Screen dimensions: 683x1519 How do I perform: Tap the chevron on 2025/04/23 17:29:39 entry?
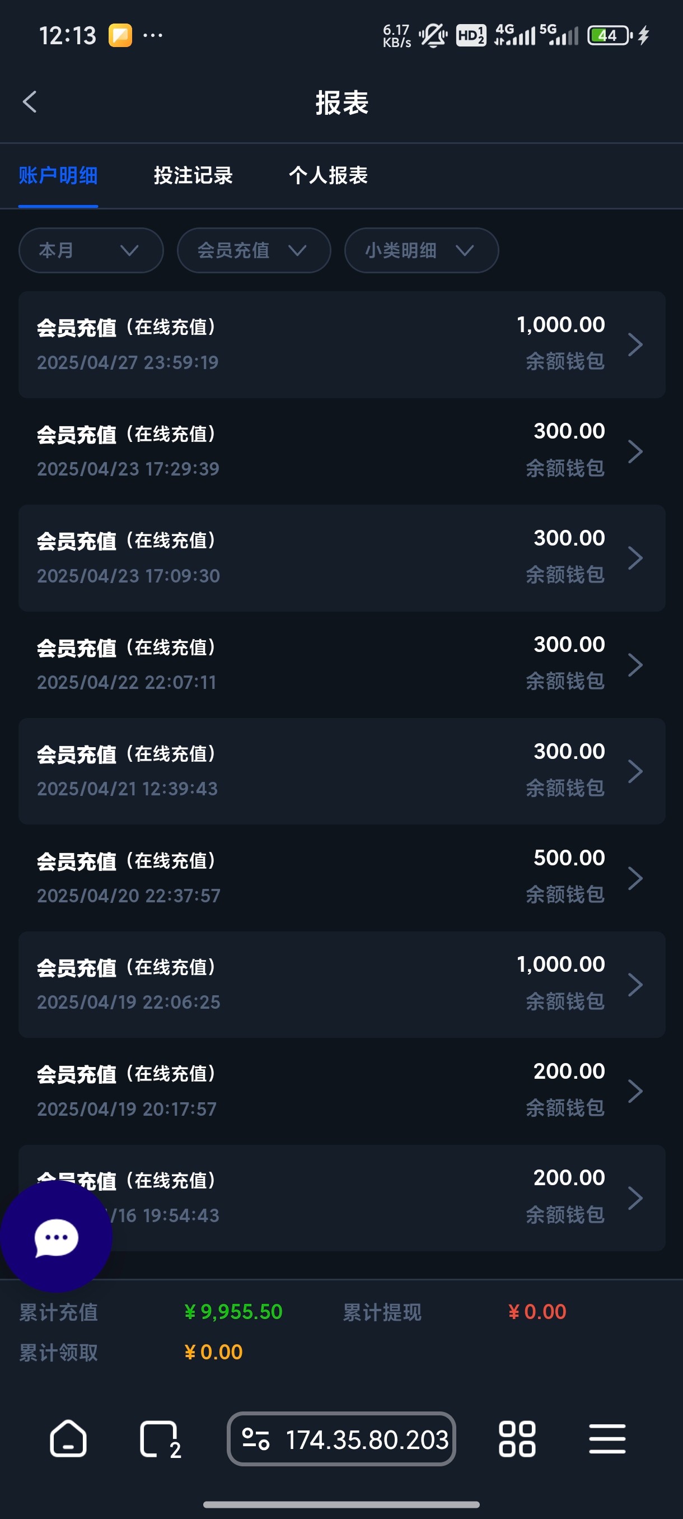(x=635, y=451)
